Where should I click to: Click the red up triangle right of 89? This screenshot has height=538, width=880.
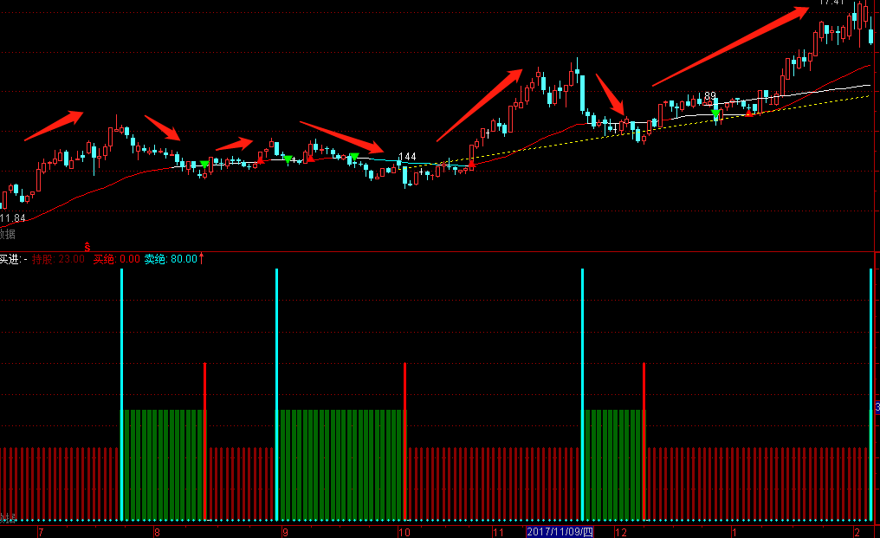point(748,113)
